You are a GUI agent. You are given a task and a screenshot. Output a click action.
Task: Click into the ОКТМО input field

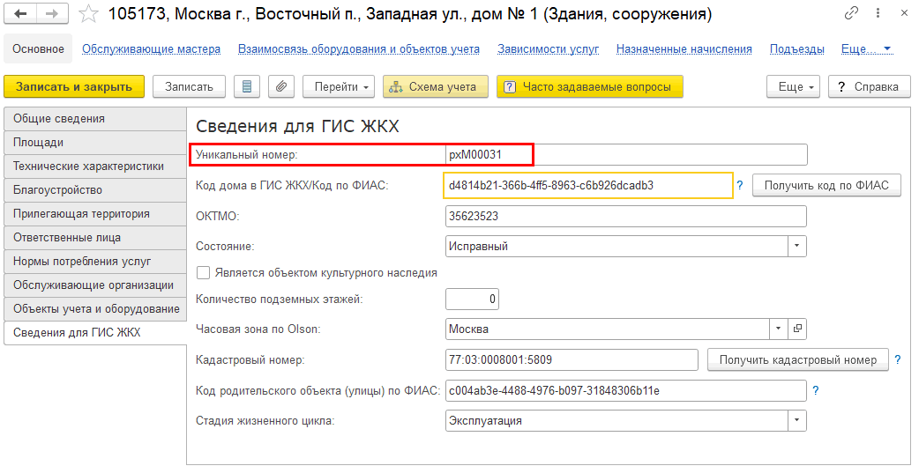tap(625, 217)
